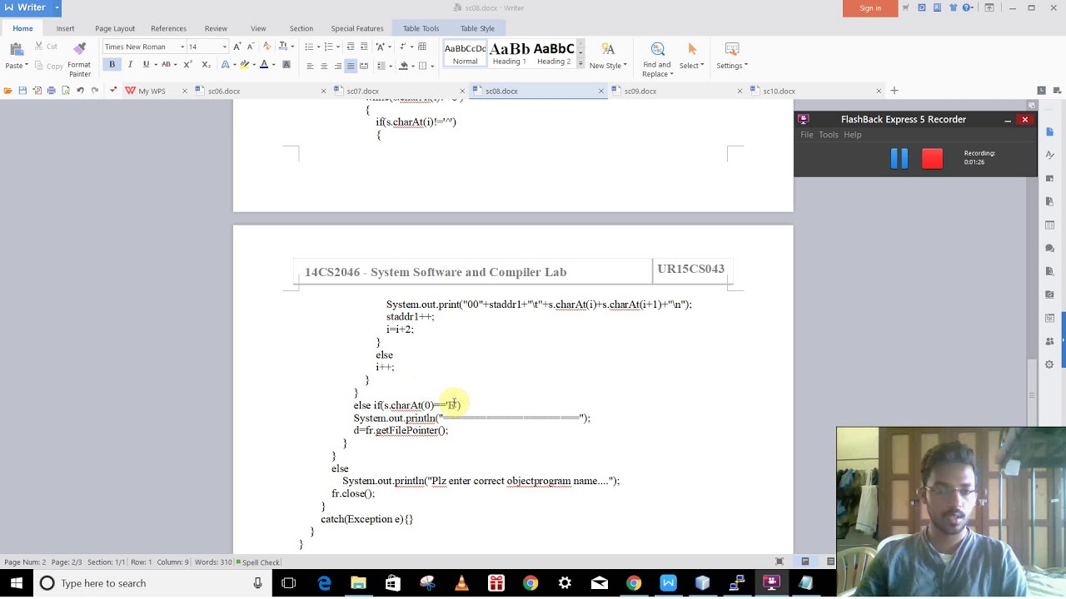
Task: Click the Align Right icon
Action: [337, 66]
